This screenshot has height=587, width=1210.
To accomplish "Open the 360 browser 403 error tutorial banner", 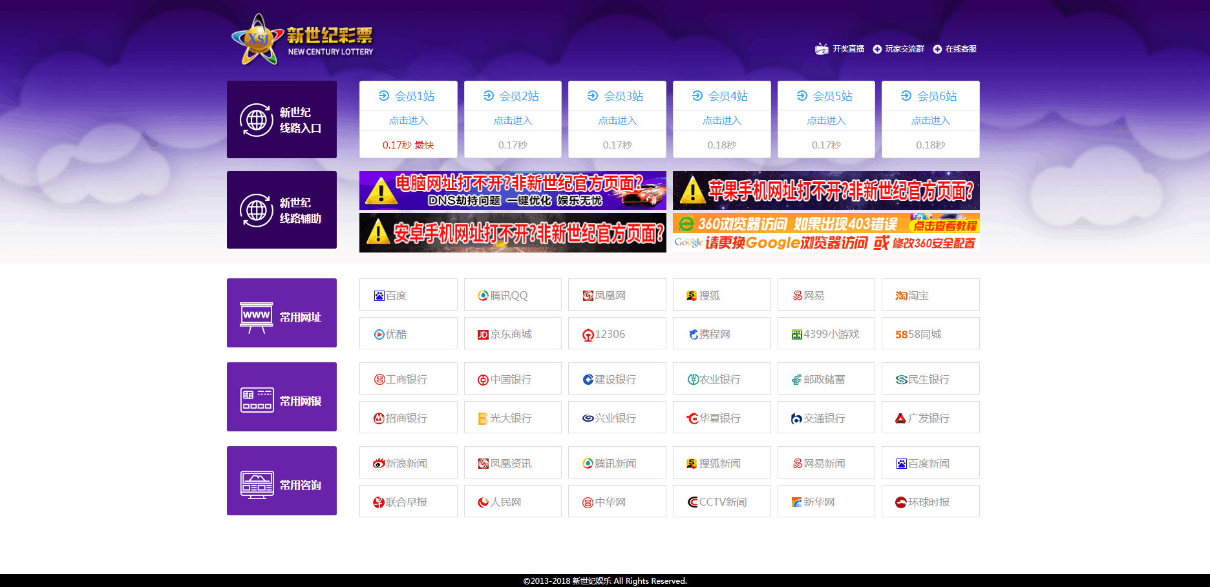I will (825, 232).
